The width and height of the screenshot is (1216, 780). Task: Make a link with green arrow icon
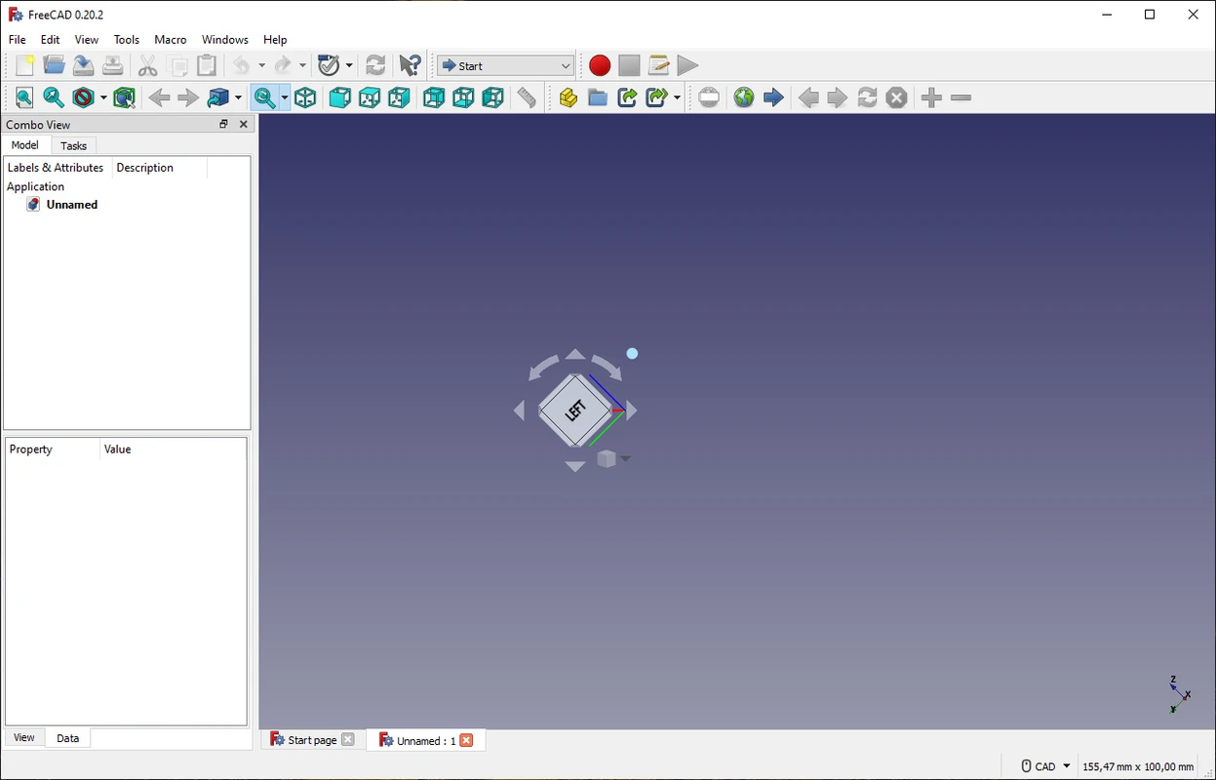click(627, 97)
